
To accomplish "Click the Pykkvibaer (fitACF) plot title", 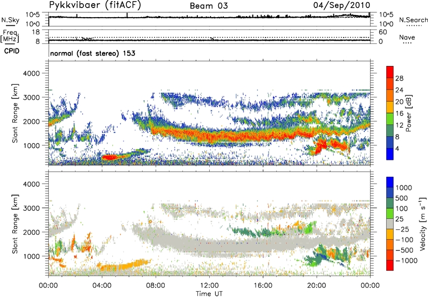I will point(95,5).
